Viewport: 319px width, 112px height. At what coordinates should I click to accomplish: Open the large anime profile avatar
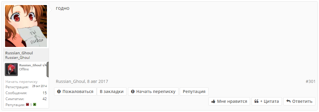(x=26, y=26)
